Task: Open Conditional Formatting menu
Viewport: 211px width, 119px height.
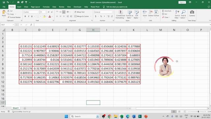Action: click(120, 15)
